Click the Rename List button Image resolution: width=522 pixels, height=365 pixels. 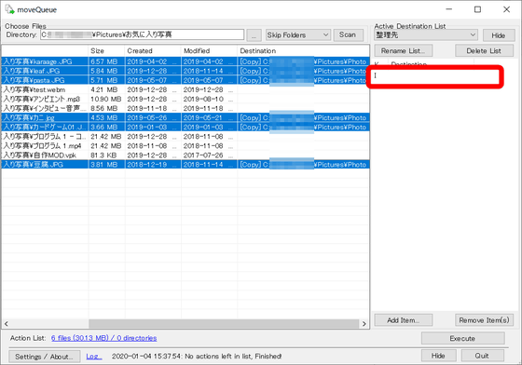403,51
